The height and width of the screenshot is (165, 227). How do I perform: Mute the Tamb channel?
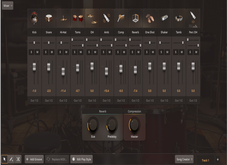pyautogui.click(x=182, y=52)
